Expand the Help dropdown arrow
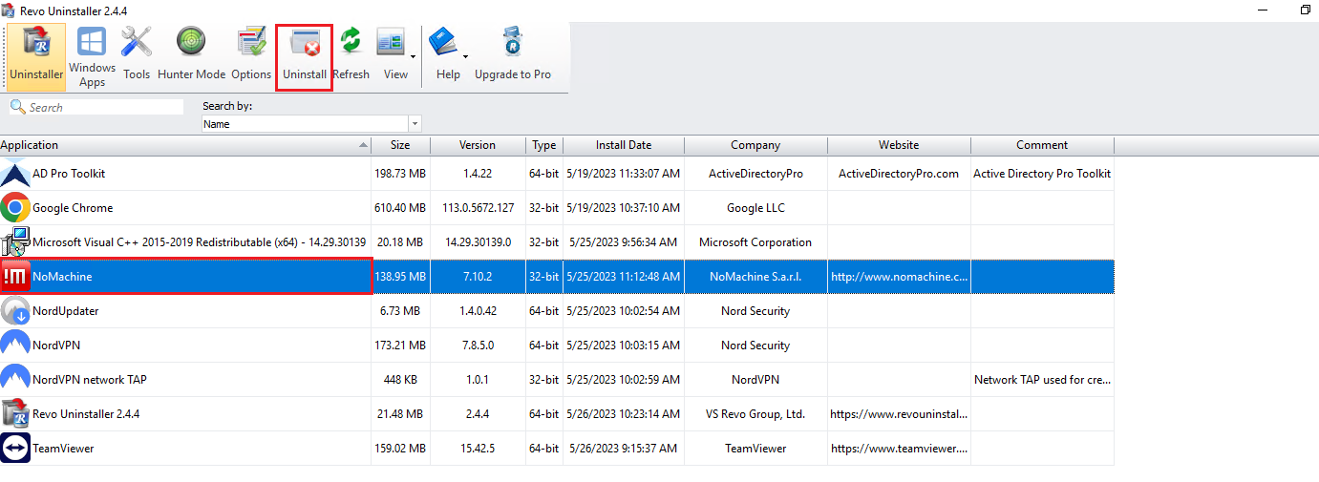Image resolution: width=1319 pixels, height=482 pixels. point(466,57)
